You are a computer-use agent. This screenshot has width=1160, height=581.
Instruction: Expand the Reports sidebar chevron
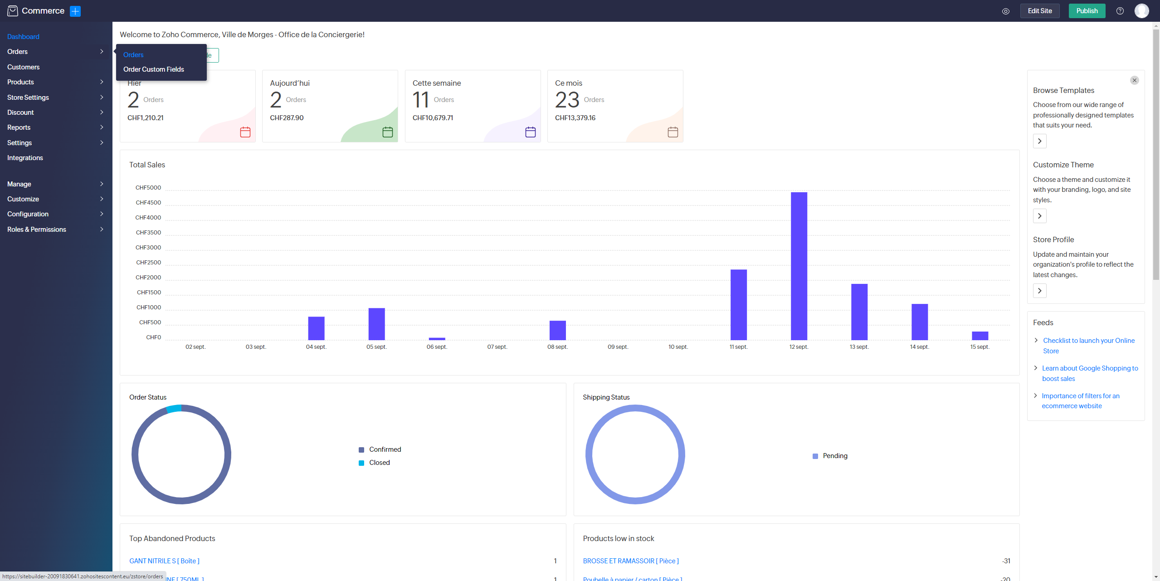(x=102, y=127)
